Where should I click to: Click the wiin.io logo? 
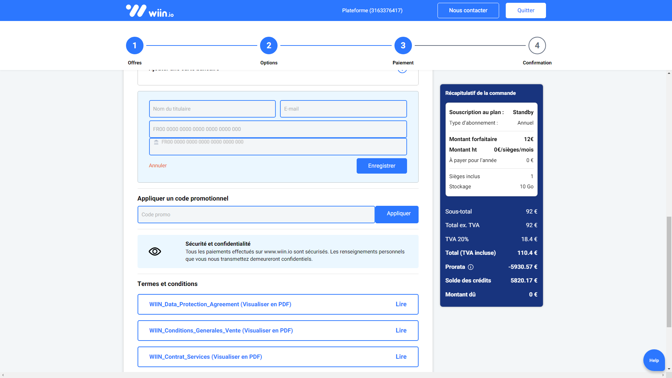pyautogui.click(x=150, y=10)
